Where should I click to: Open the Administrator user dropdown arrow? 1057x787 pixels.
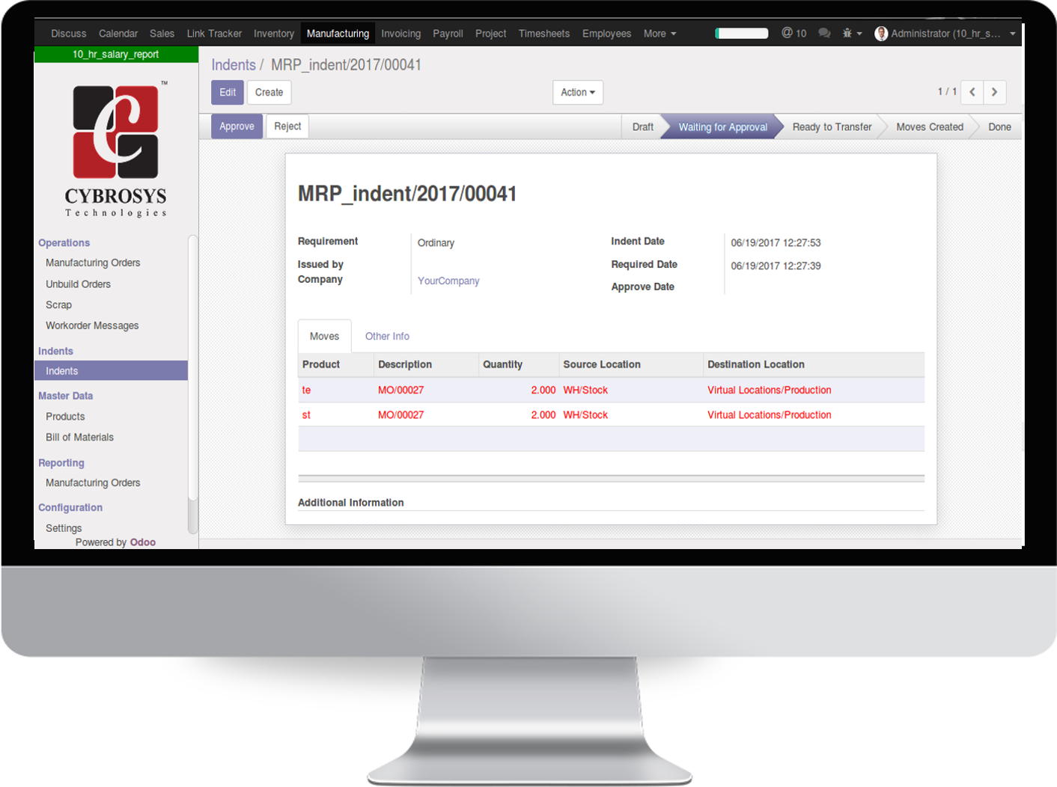pos(1012,34)
